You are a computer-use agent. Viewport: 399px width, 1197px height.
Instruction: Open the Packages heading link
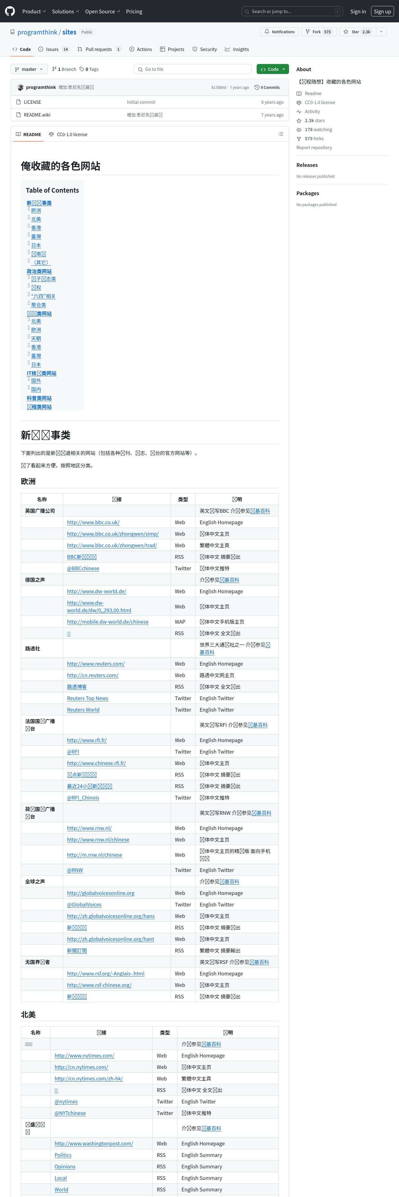[x=308, y=193]
